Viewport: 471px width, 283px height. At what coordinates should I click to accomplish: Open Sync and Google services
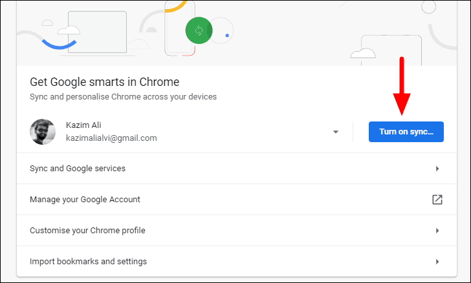[x=237, y=169]
